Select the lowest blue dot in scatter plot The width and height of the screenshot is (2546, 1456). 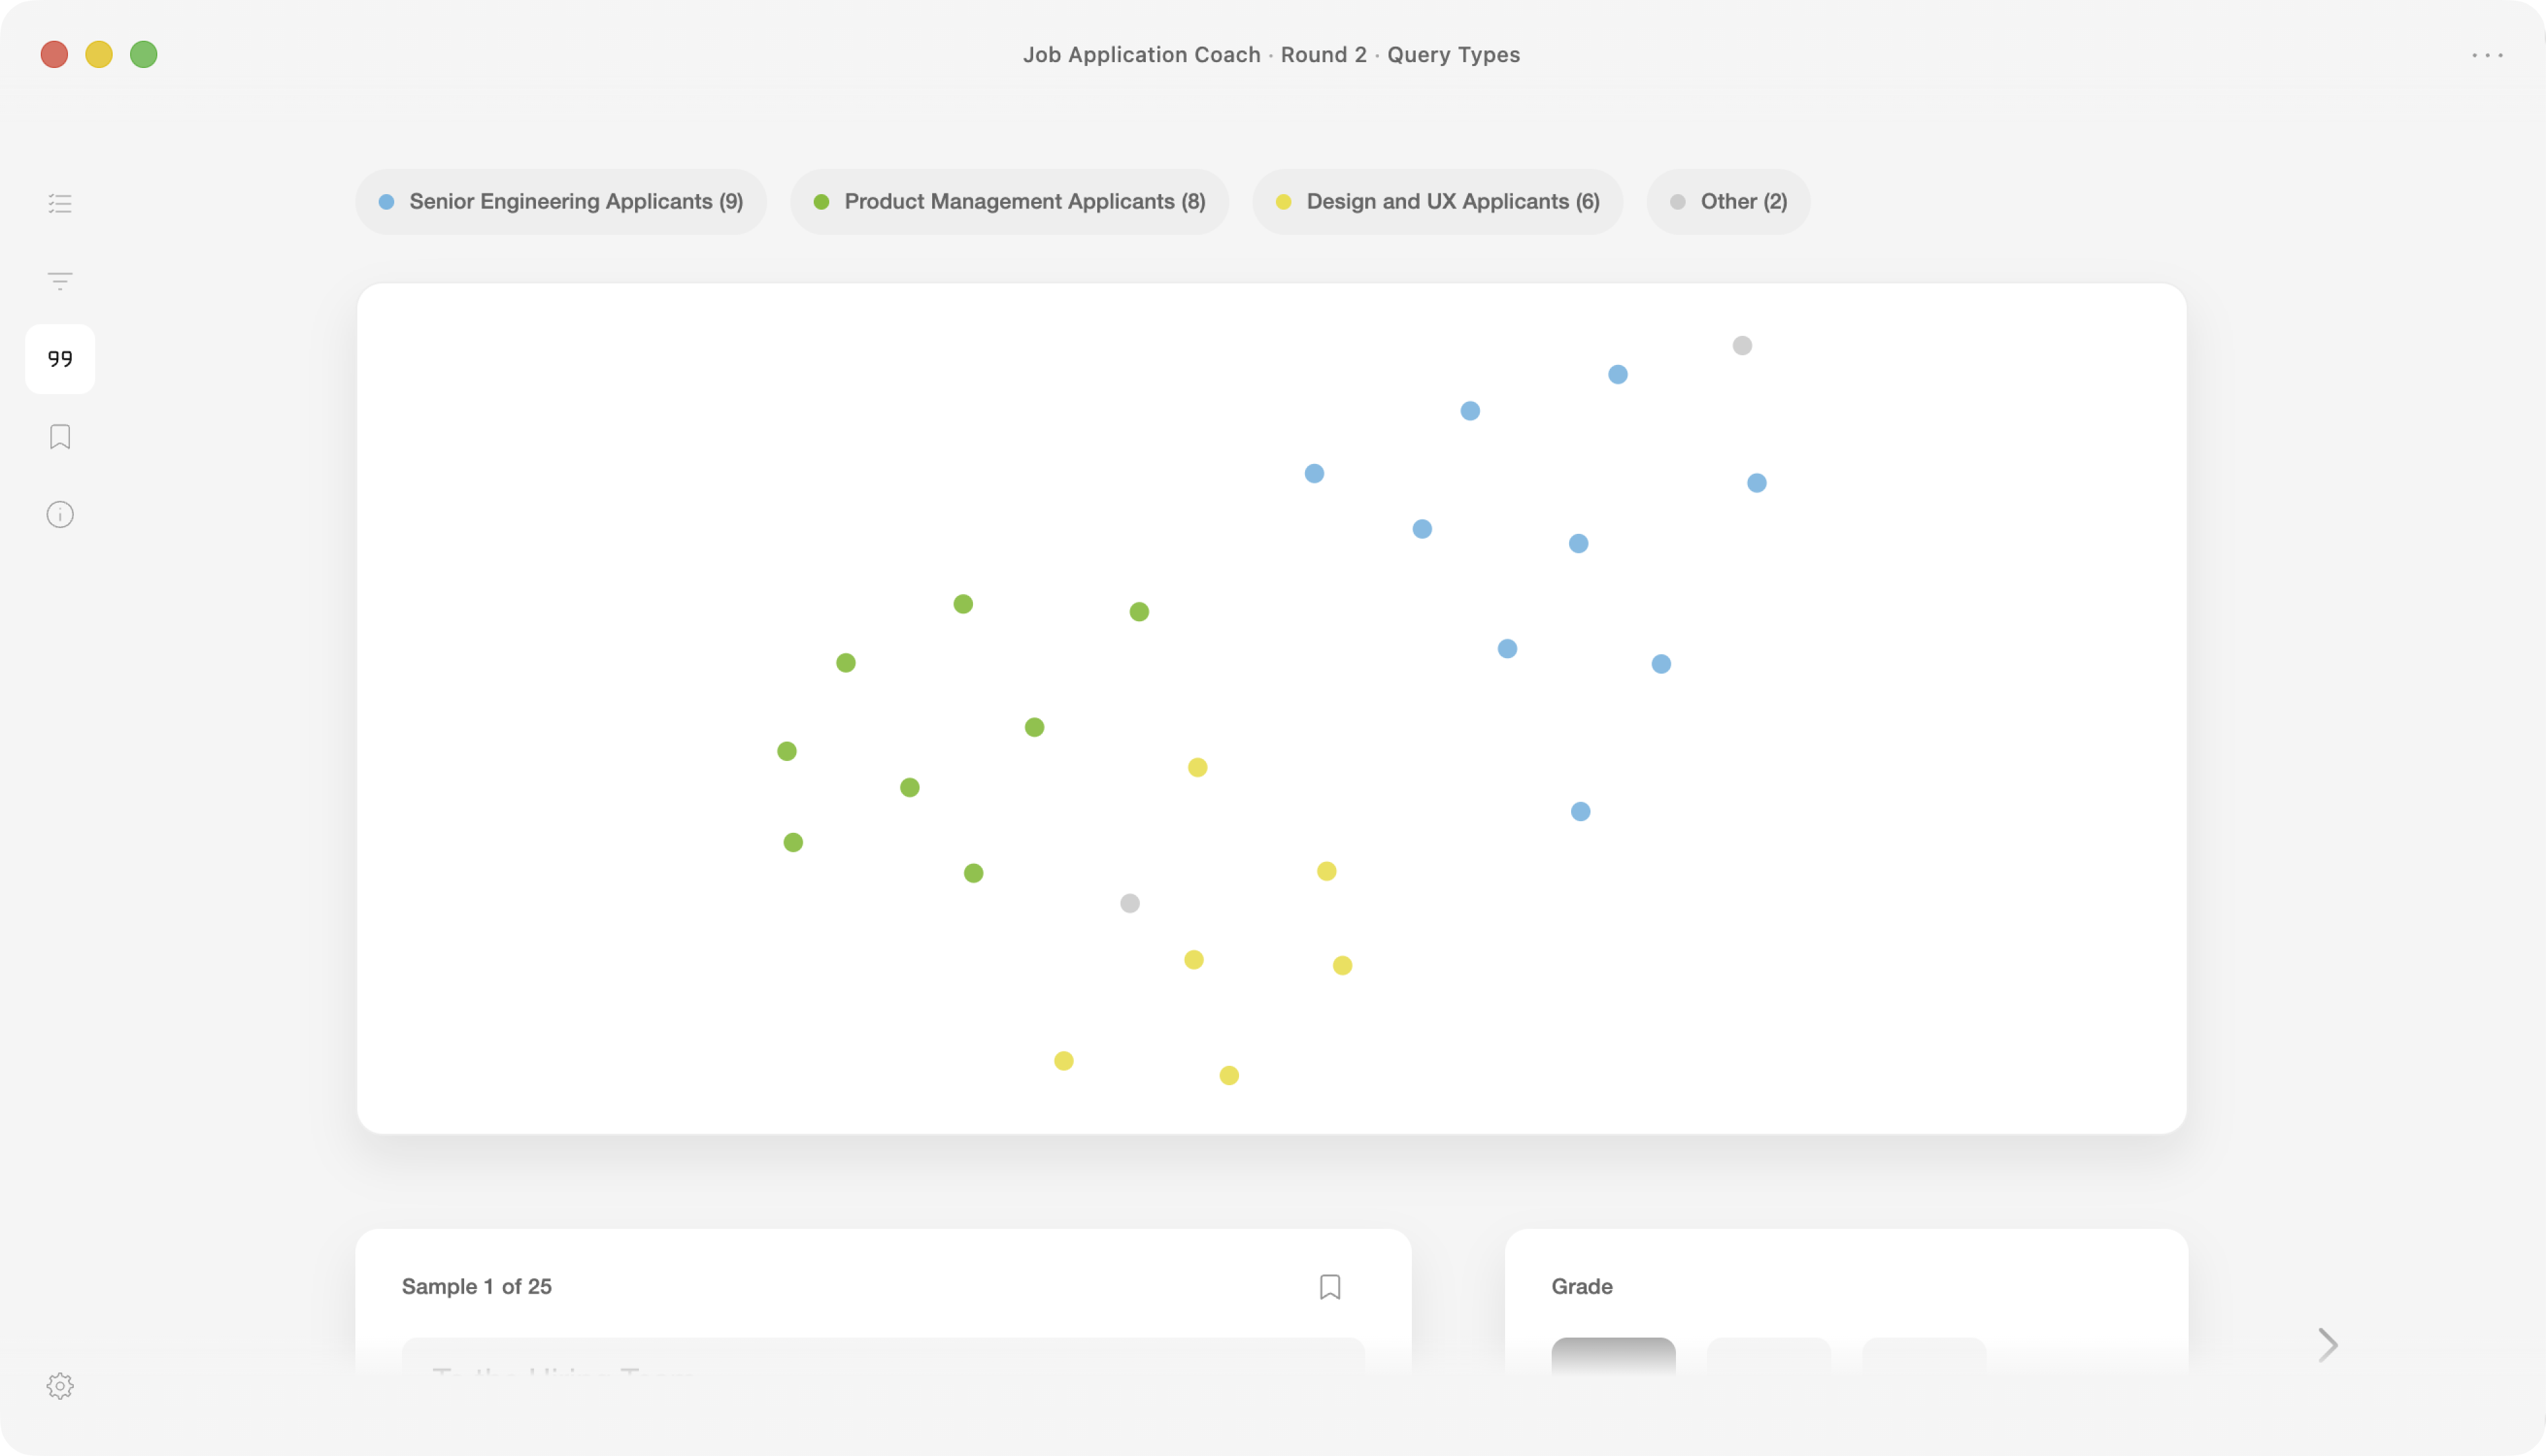point(1581,812)
